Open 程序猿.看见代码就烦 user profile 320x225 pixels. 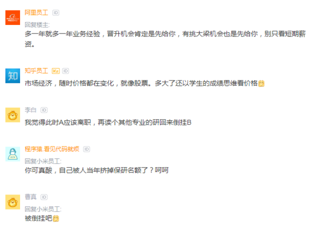[52, 149]
